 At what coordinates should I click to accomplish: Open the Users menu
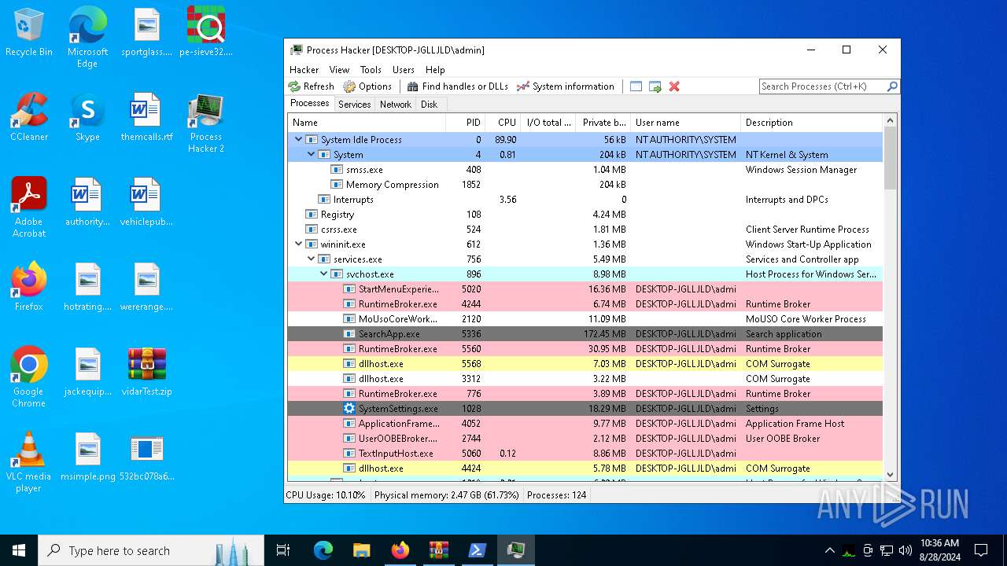pos(404,70)
